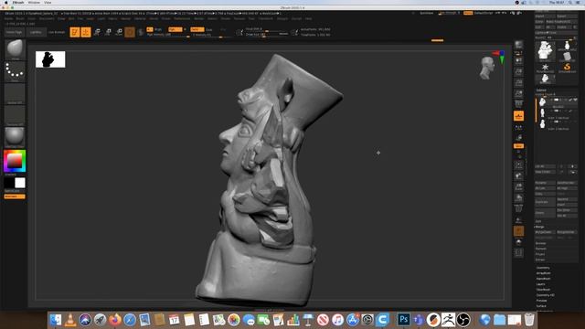Toggle Draw mode button
Image resolution: width=585 pixels, height=329 pixels.
point(86,32)
